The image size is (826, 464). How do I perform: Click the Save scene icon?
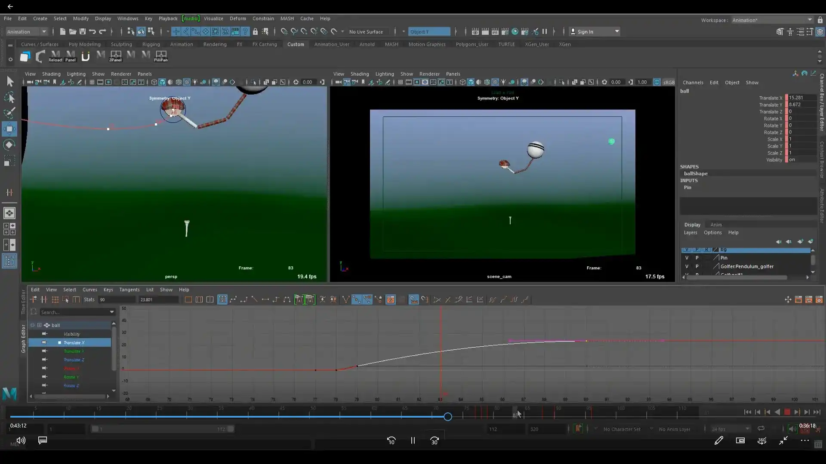(83, 31)
